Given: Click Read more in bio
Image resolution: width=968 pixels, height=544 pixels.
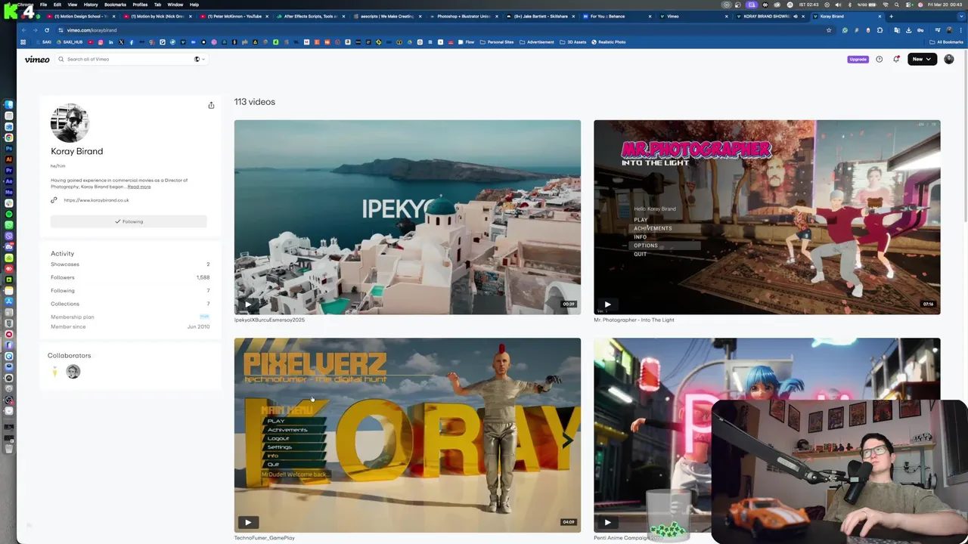Looking at the screenshot, I should [139, 187].
